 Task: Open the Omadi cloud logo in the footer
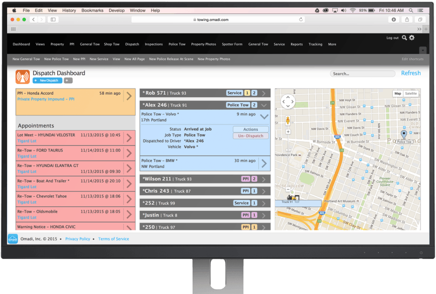pos(13,239)
